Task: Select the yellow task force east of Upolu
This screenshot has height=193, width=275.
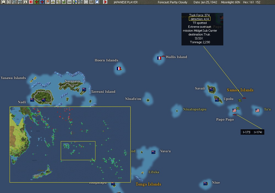Action: click(240, 100)
